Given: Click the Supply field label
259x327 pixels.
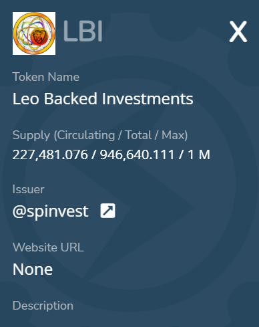Looking at the screenshot, I should point(100,135).
